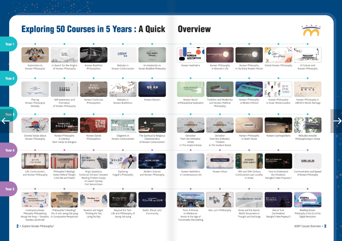Open Spiritual & Religious Characteristics thumbnail
Image resolution: width=342 pixels, height=241 pixels.
tap(152, 125)
